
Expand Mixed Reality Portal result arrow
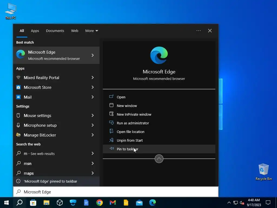pyautogui.click(x=93, y=77)
